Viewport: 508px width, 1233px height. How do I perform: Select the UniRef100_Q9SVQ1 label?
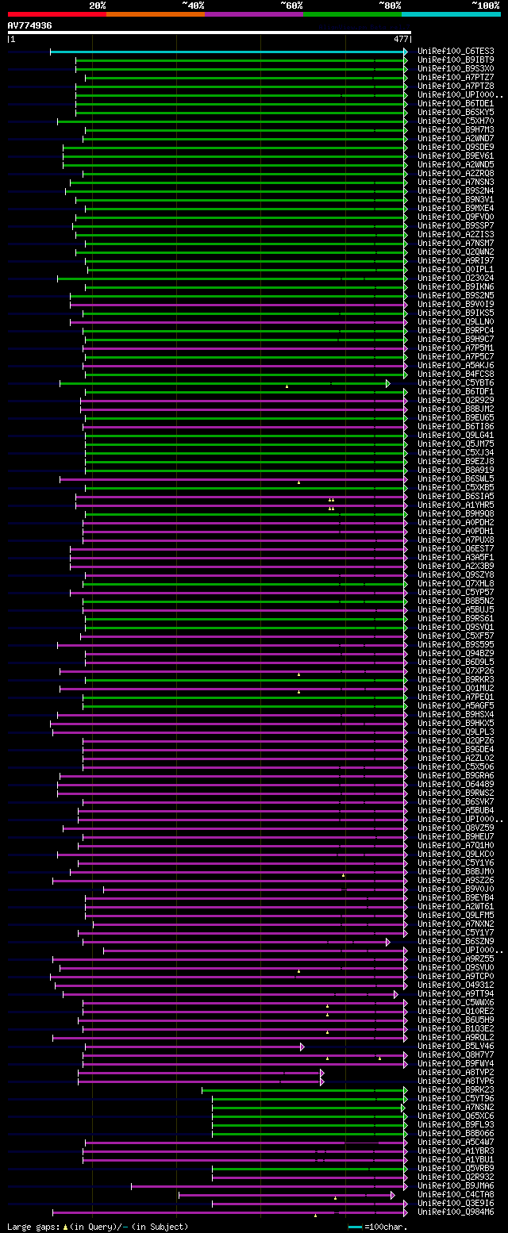pyautogui.click(x=455, y=628)
